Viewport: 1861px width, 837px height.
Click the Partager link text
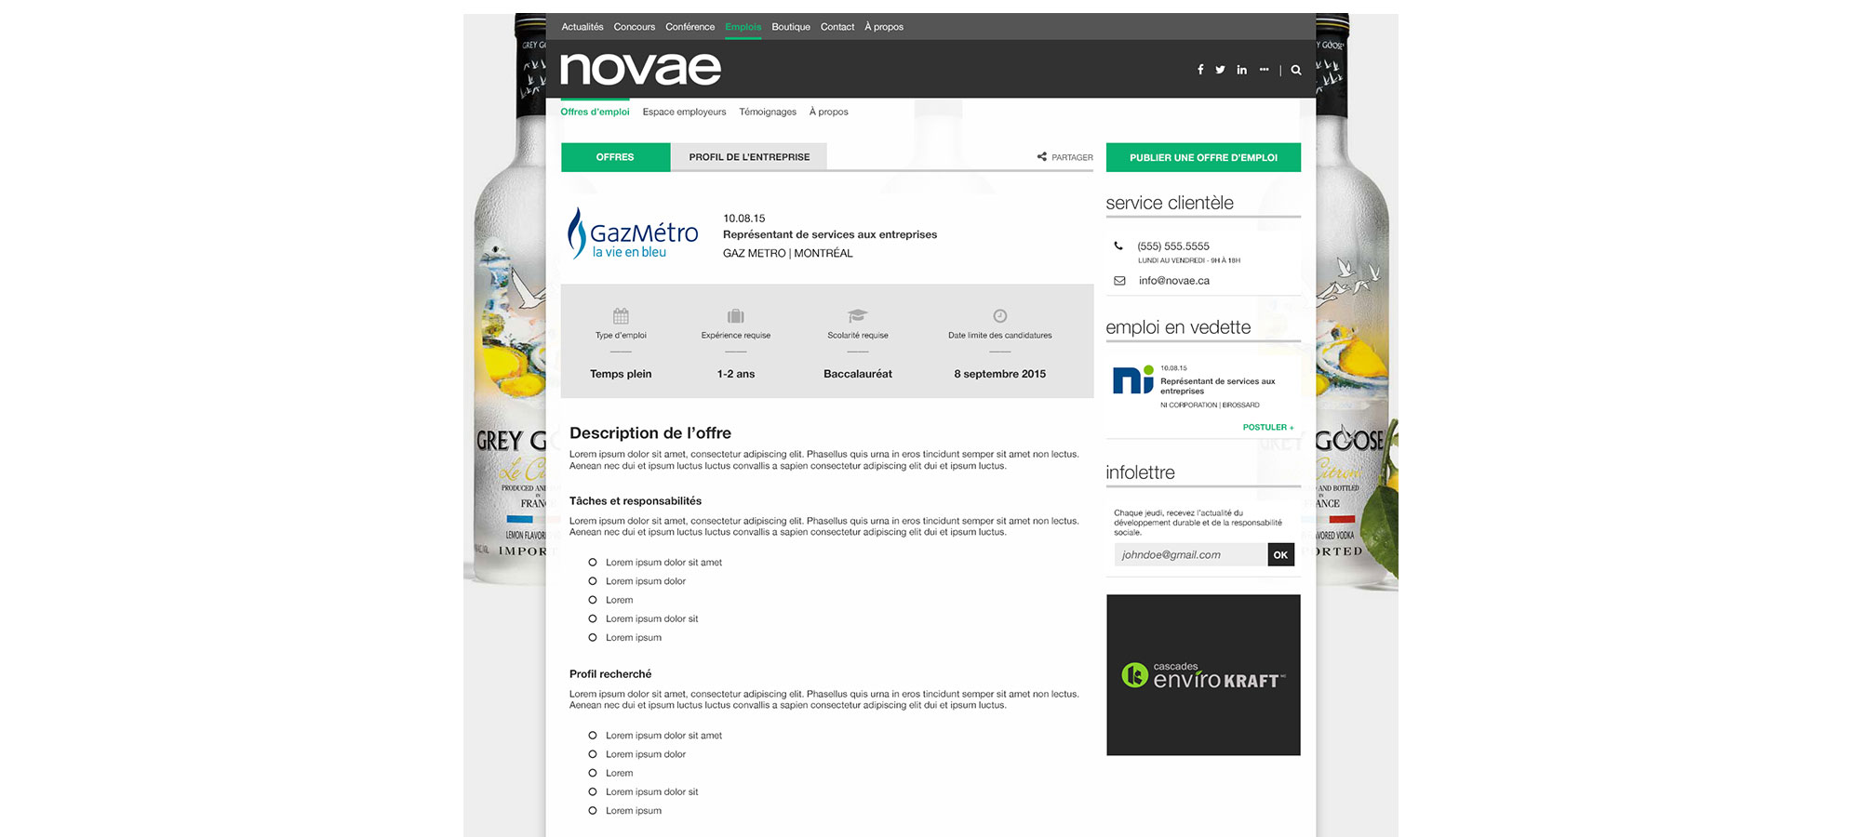1072,157
